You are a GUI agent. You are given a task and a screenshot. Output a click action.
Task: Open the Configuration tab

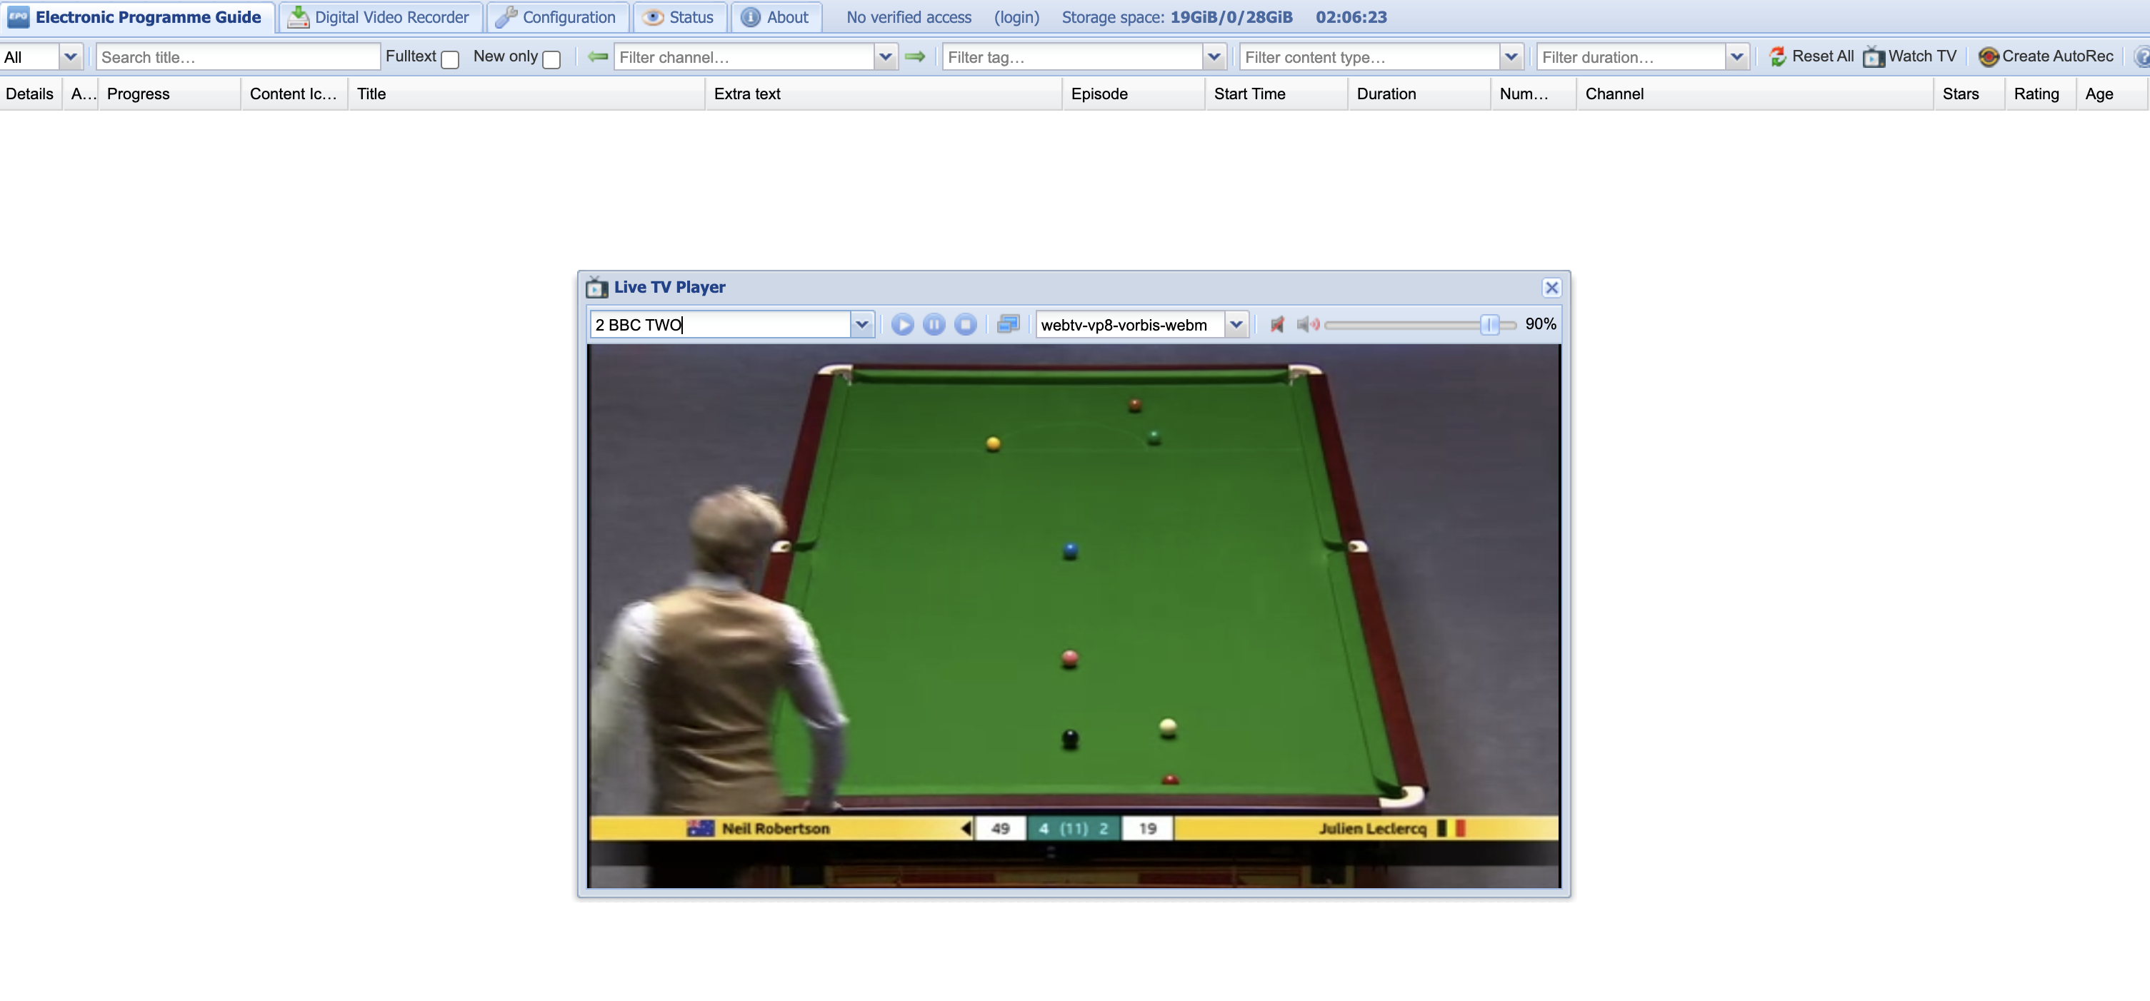point(556,16)
